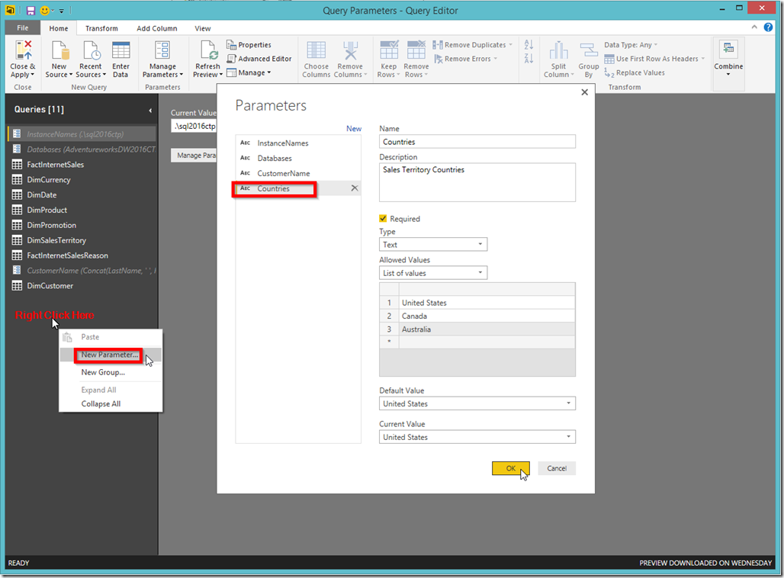784x578 pixels.
Task: Click Use First Row As Headers
Action: point(654,59)
